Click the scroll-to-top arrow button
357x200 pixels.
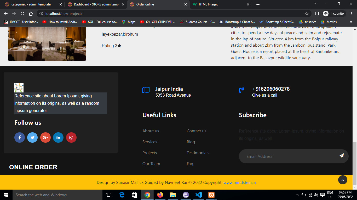coord(343,180)
